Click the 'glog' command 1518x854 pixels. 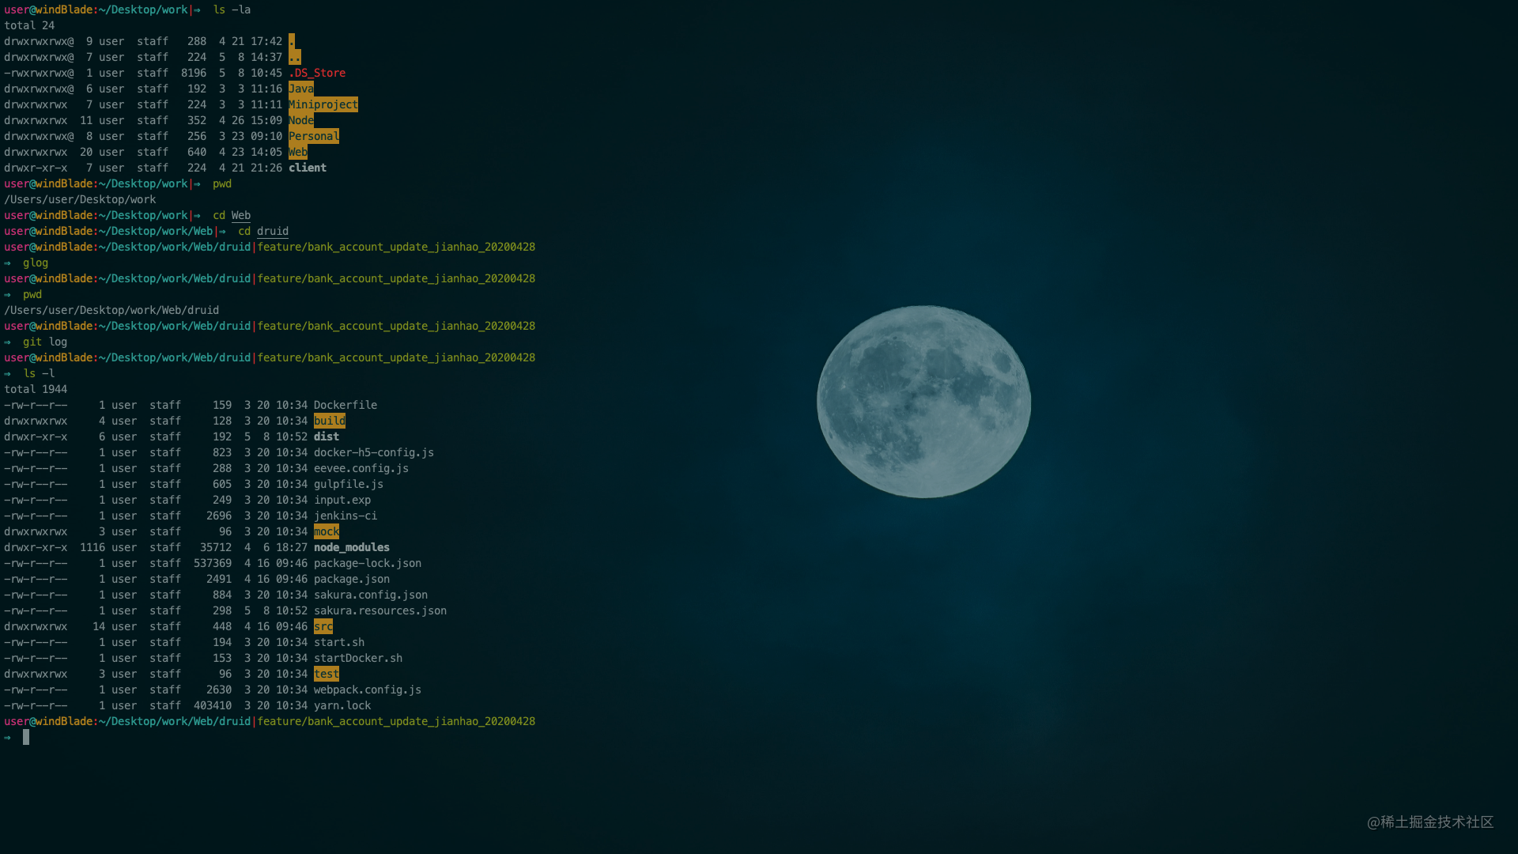pos(36,263)
